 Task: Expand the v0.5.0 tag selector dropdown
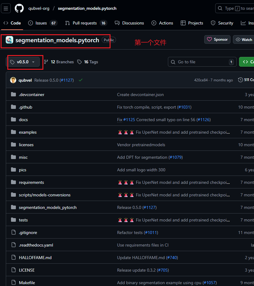pyautogui.click(x=23, y=62)
